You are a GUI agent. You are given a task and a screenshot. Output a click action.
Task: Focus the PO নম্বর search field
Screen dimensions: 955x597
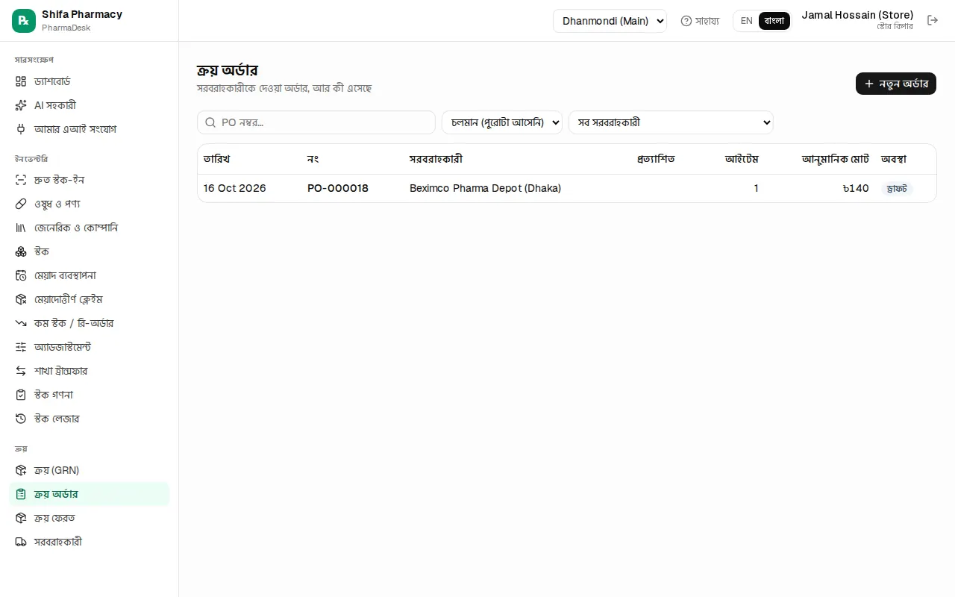coord(316,122)
